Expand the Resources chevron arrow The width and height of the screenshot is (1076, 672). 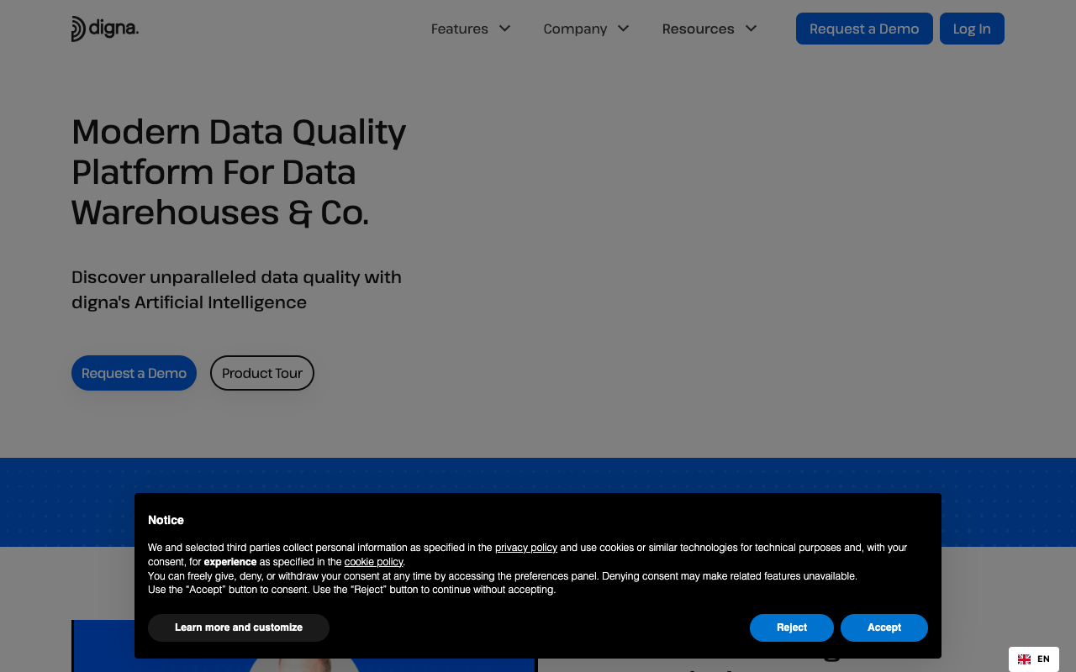[751, 29]
